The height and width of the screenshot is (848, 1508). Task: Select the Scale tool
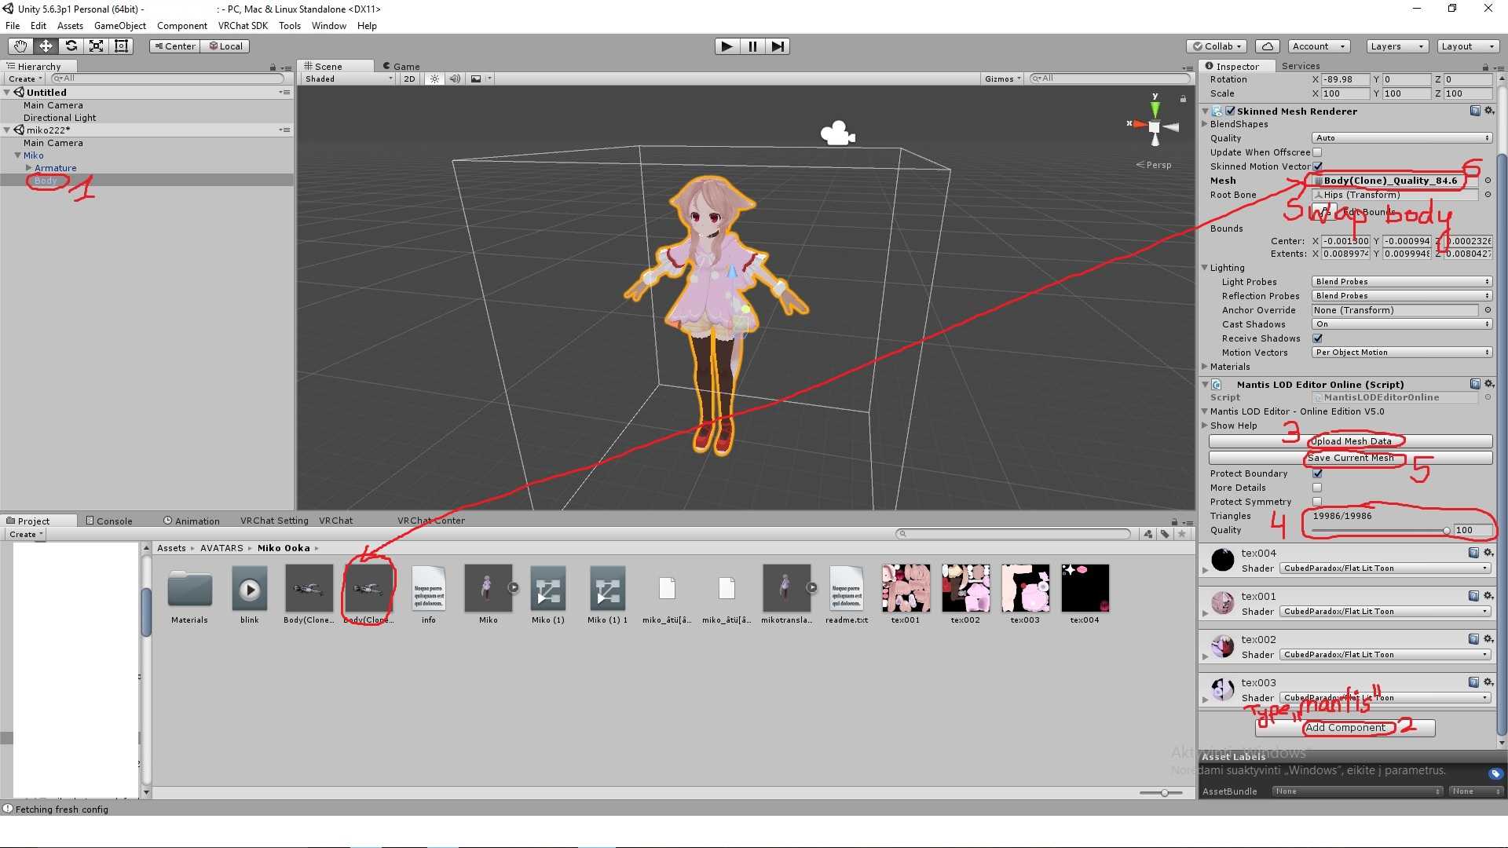click(96, 46)
